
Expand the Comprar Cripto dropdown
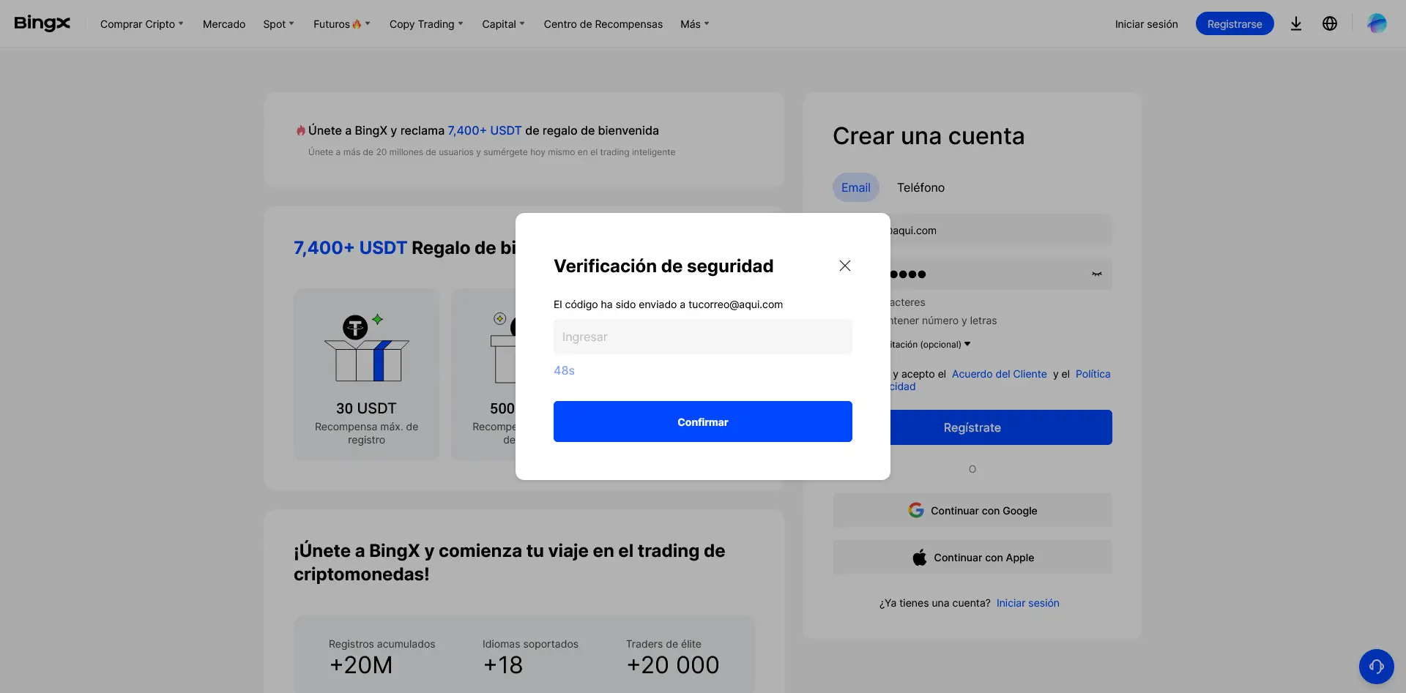click(x=141, y=23)
